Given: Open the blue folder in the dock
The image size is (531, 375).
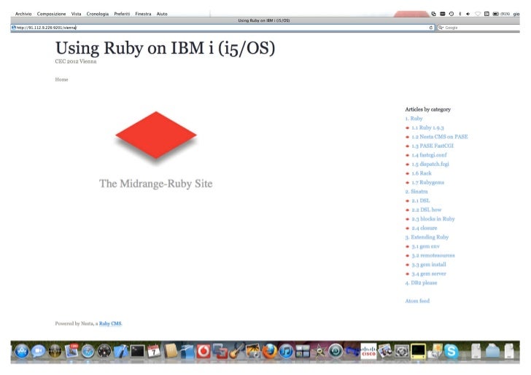Looking at the screenshot, I should [x=492, y=351].
